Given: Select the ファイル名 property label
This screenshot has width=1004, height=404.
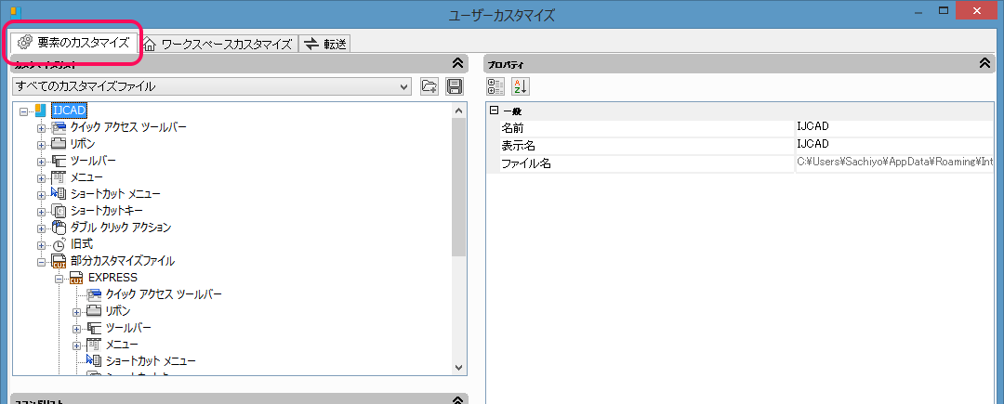Looking at the screenshot, I should point(525,163).
